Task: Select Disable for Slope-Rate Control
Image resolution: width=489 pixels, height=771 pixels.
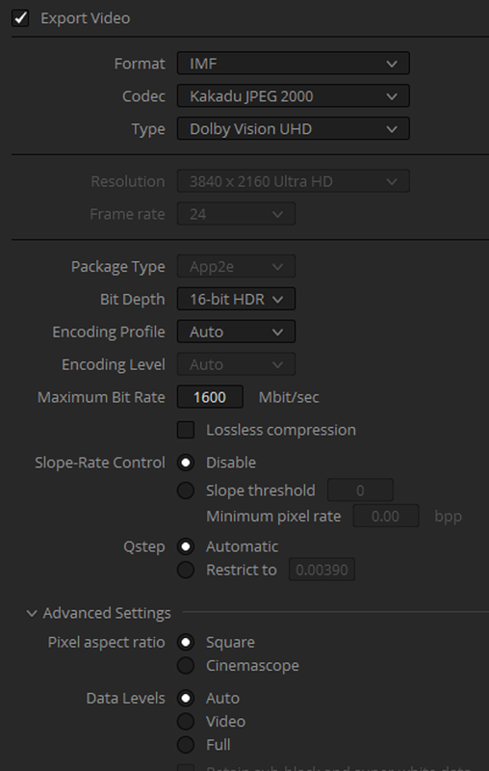Action: (186, 463)
